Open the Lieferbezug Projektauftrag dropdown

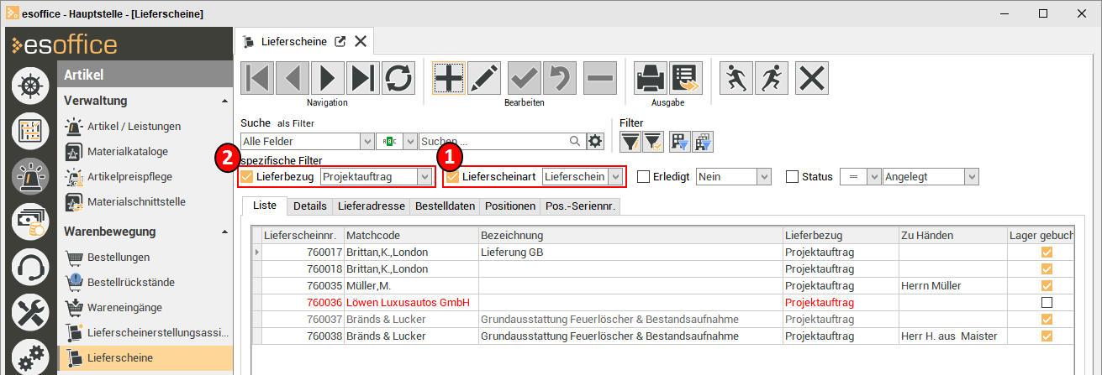pos(424,177)
